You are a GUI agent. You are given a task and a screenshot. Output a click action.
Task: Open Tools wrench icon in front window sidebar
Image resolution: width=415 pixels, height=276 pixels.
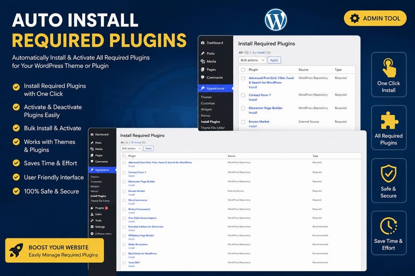tap(92, 220)
